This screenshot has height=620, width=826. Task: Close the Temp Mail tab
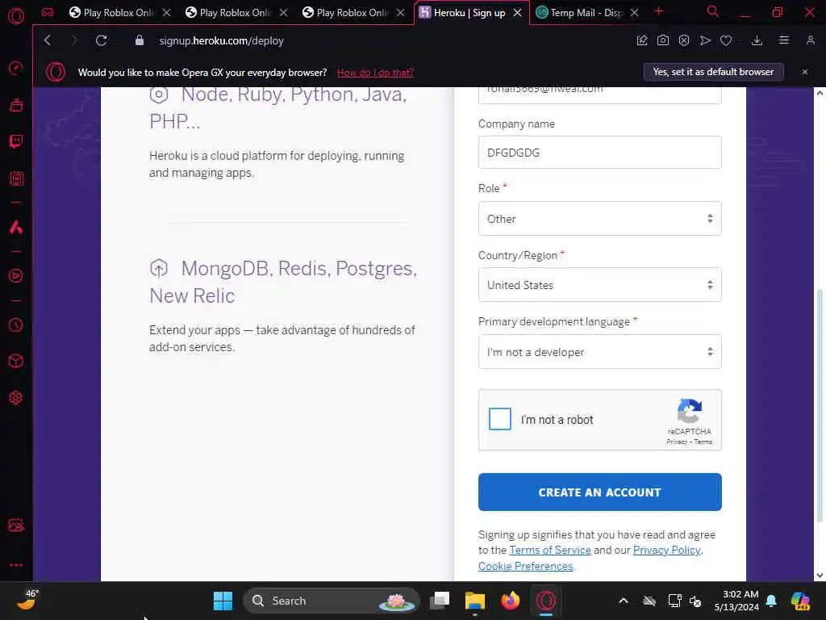point(635,13)
